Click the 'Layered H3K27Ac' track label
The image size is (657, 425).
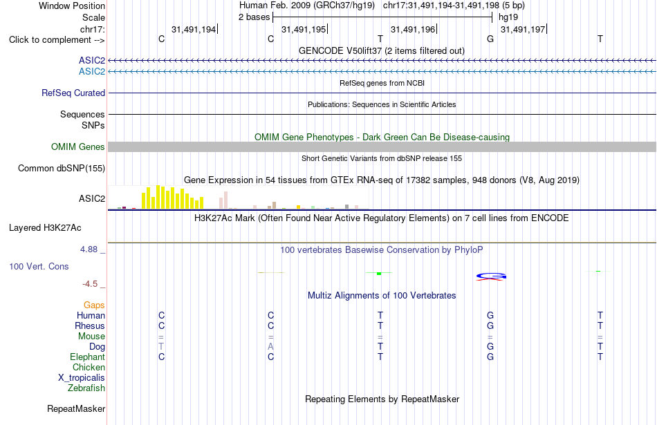pos(45,228)
